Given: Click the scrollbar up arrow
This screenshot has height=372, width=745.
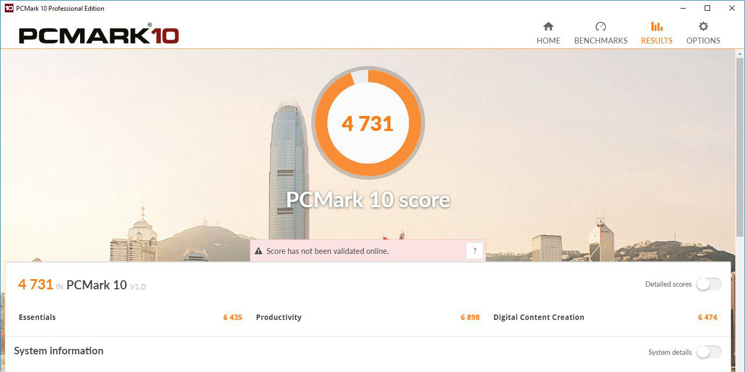Looking at the screenshot, I should (x=740, y=53).
